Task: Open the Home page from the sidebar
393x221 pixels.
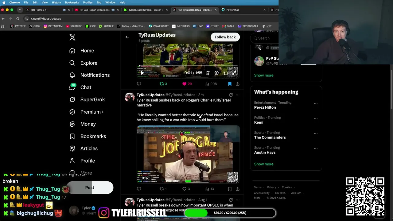Action: 82,51
